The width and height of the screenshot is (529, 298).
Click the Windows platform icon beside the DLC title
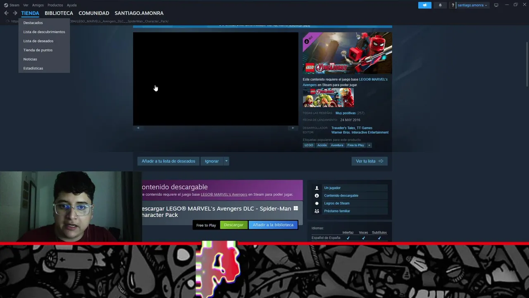[295, 208]
